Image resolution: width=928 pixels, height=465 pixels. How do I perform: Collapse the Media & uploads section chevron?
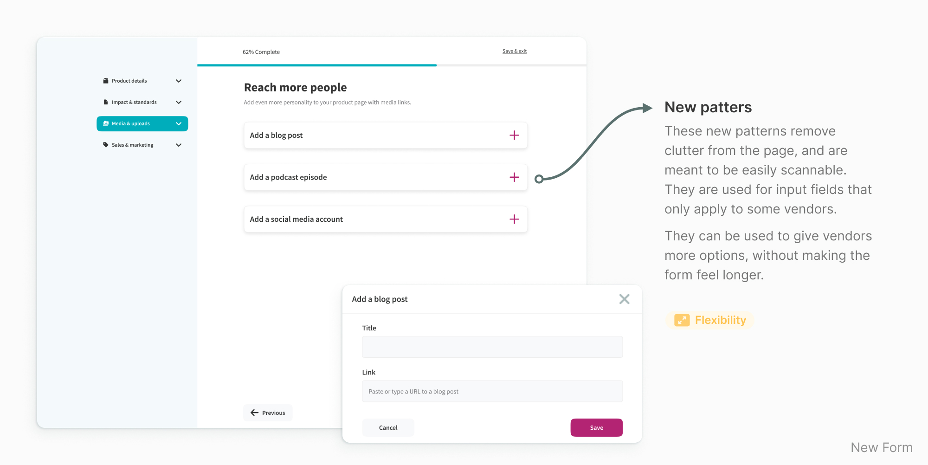[x=179, y=123]
